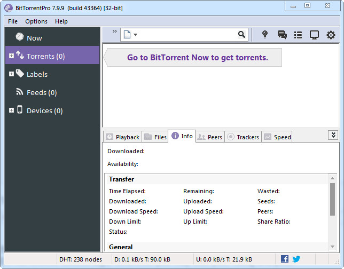The height and width of the screenshot is (269, 344).
Task: Open the chat bubbles icon
Action: [x=282, y=35]
